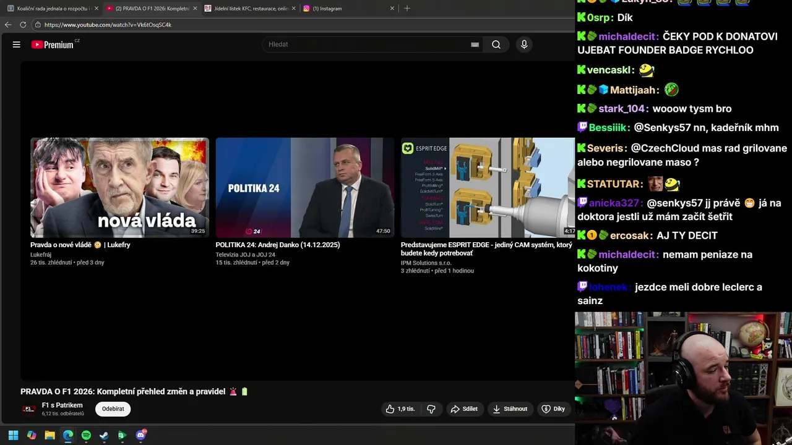Download the video via Stáhnout

pos(510,409)
